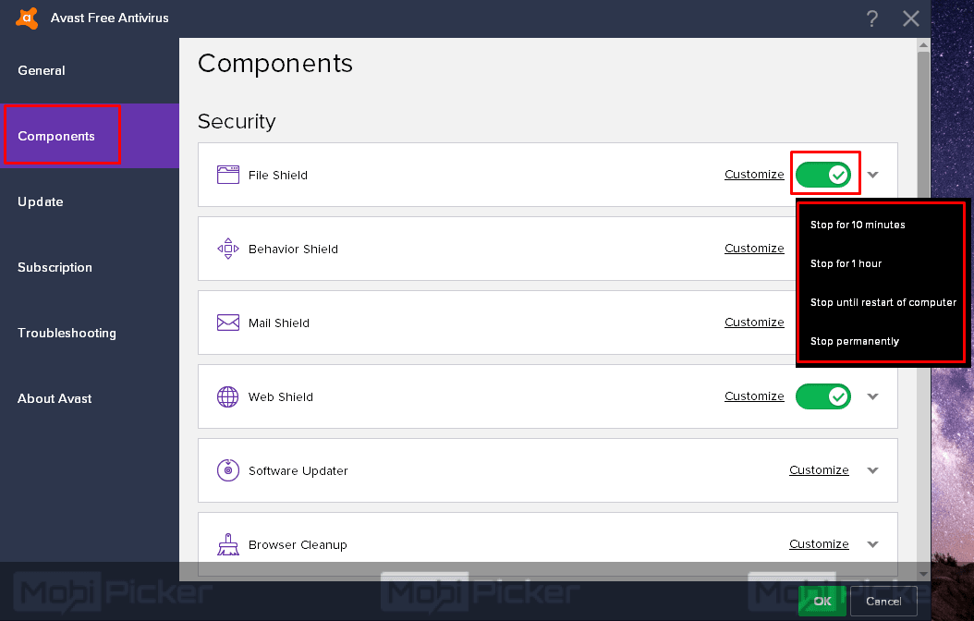
Task: Click the Components page heading
Action: click(x=275, y=64)
